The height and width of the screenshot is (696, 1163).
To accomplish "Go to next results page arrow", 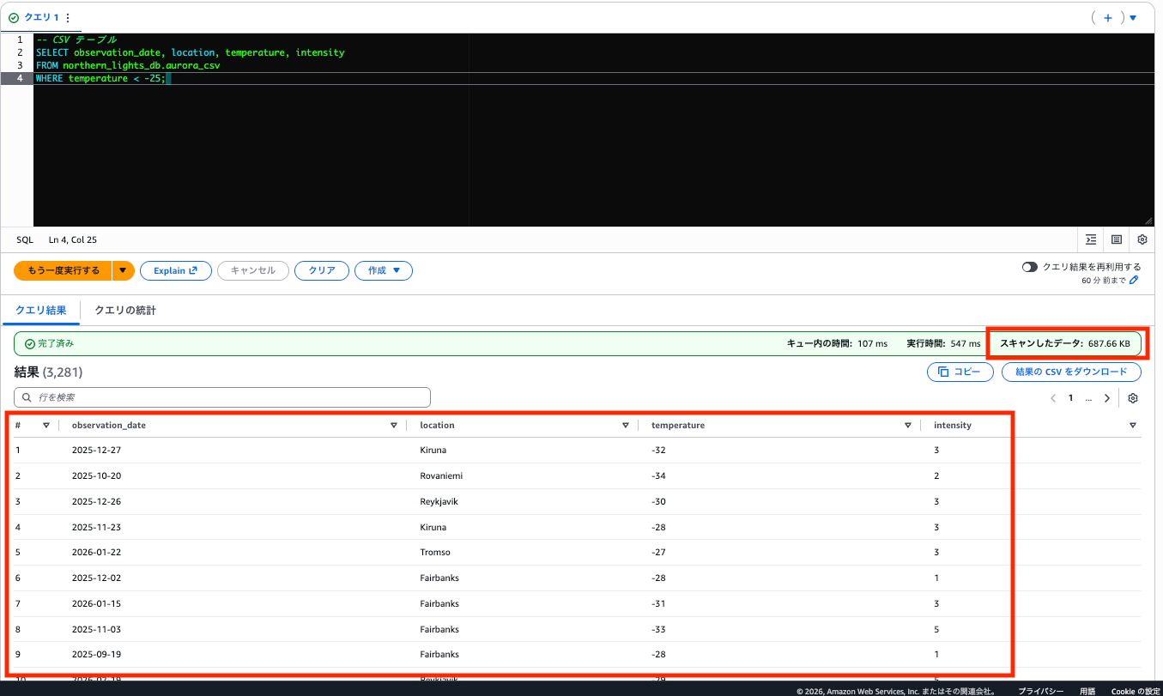I will 1107,398.
